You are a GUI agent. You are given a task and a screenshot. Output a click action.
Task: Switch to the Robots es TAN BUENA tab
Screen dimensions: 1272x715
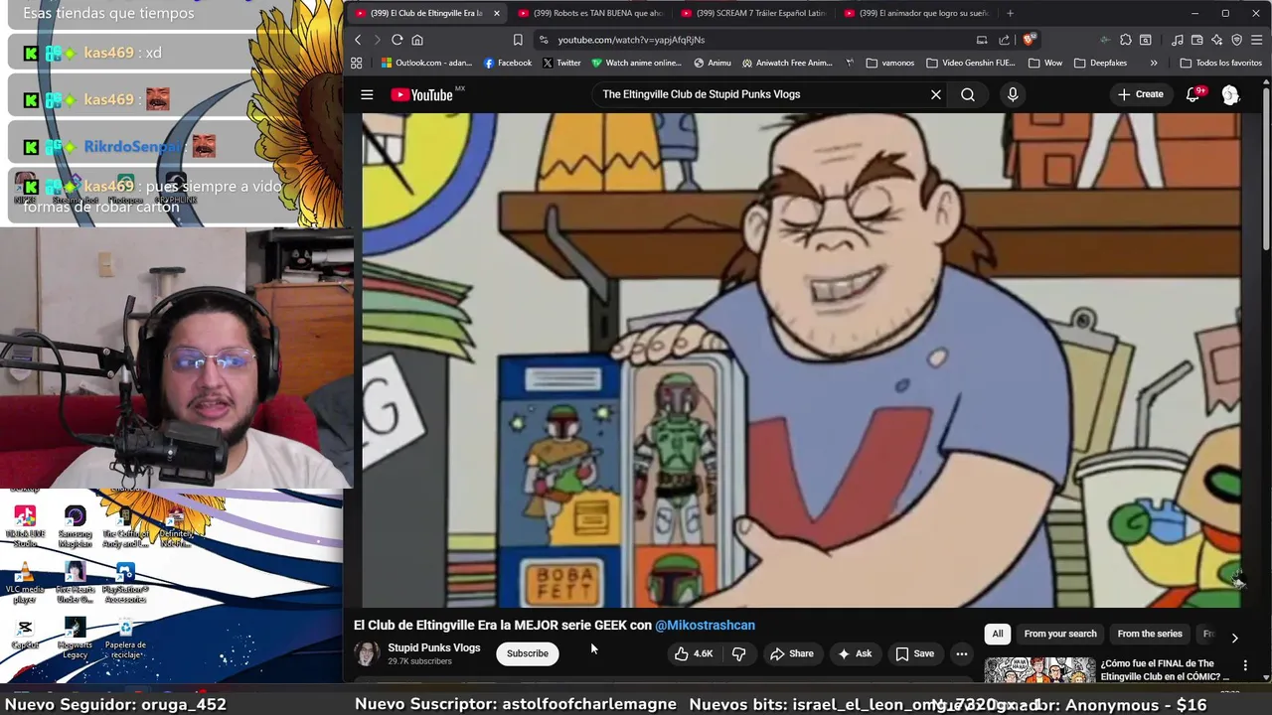590,13
